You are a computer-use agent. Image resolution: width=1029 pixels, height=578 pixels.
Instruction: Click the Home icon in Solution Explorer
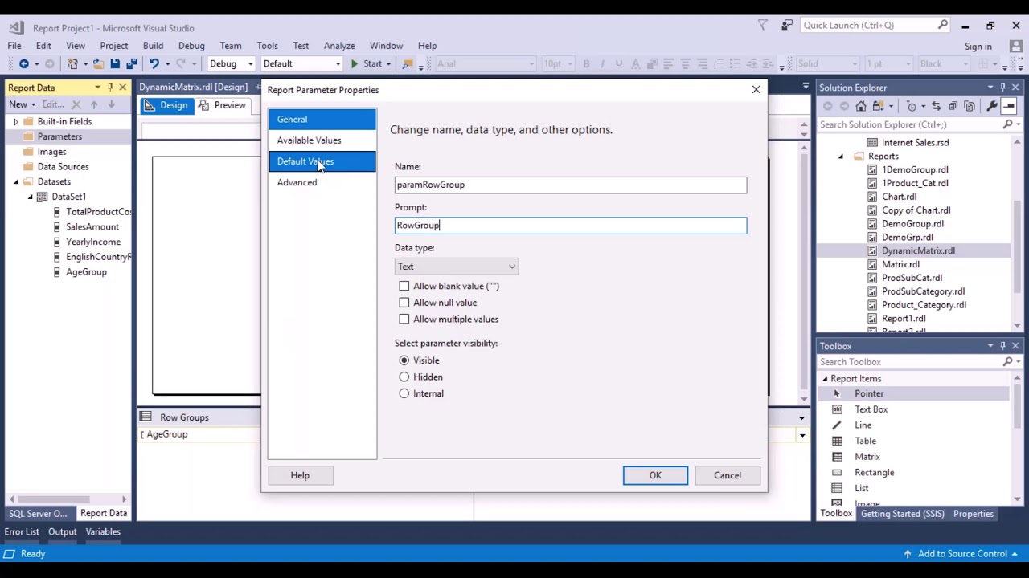861,106
